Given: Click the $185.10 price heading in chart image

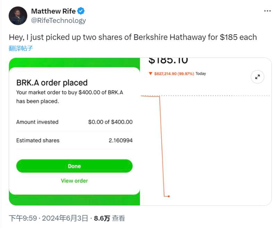Looking at the screenshot, I should [168, 61].
